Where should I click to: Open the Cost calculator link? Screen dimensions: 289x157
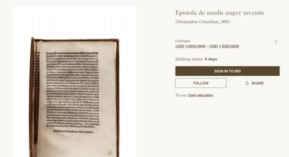tap(200, 95)
